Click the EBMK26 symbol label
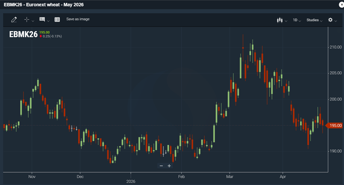 click(x=23, y=34)
